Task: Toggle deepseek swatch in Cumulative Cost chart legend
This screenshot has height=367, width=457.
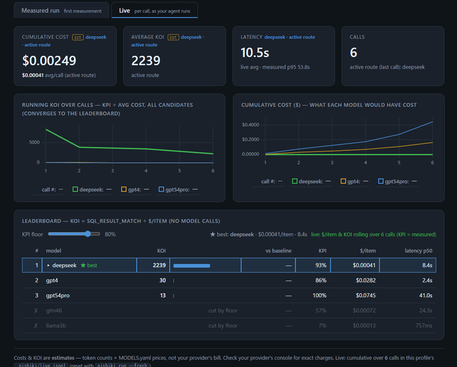Action: (295, 181)
